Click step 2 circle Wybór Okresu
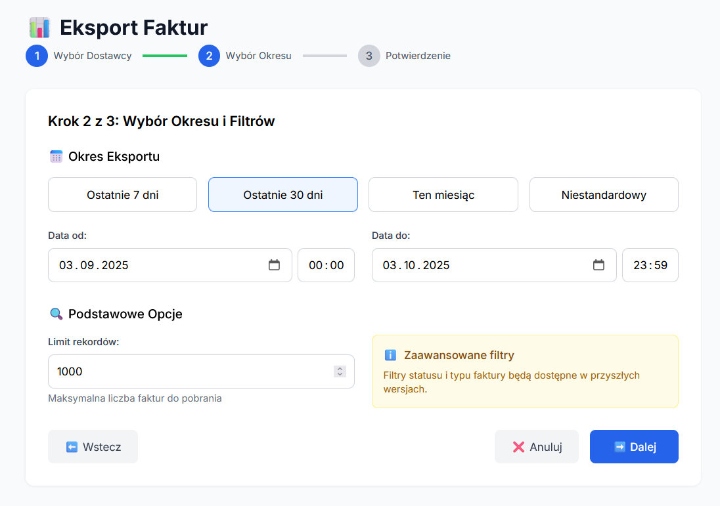The image size is (720, 506). point(209,56)
